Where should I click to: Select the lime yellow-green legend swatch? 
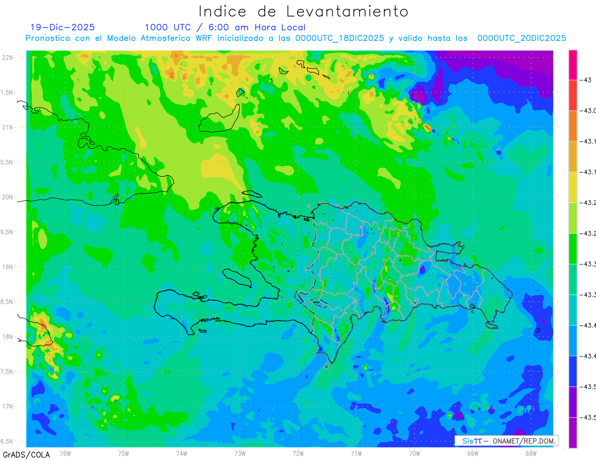tap(573, 218)
